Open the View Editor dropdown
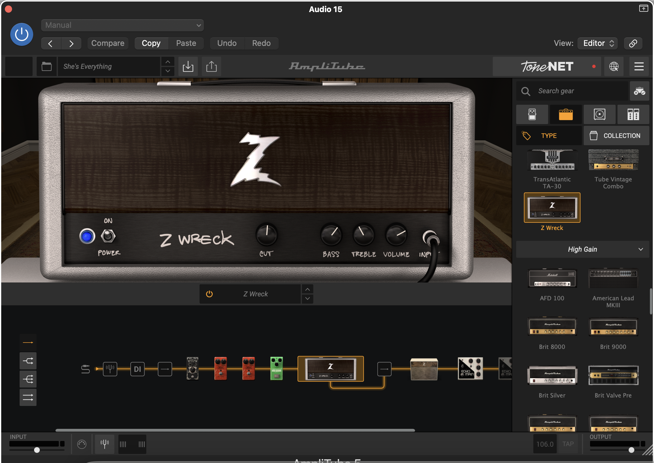 (x=598, y=43)
